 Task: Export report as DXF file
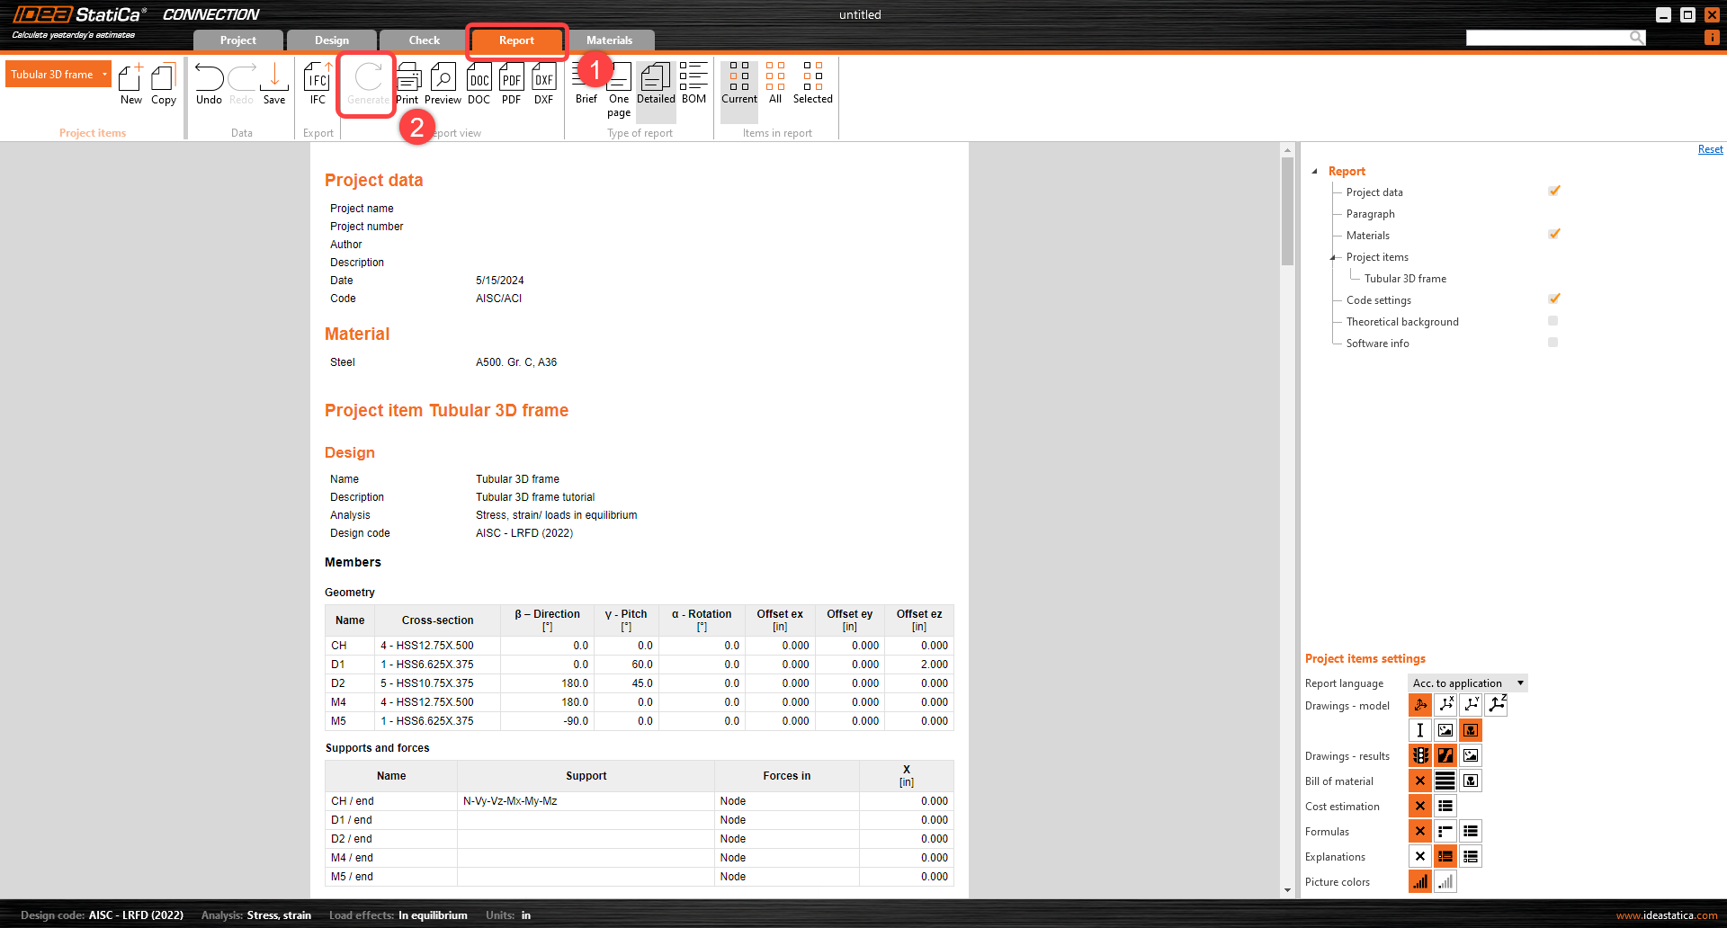543,84
